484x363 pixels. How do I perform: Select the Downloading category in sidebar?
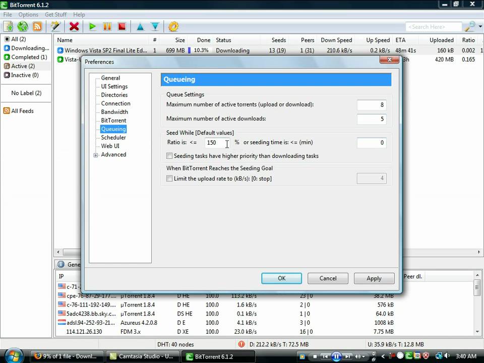27,48
